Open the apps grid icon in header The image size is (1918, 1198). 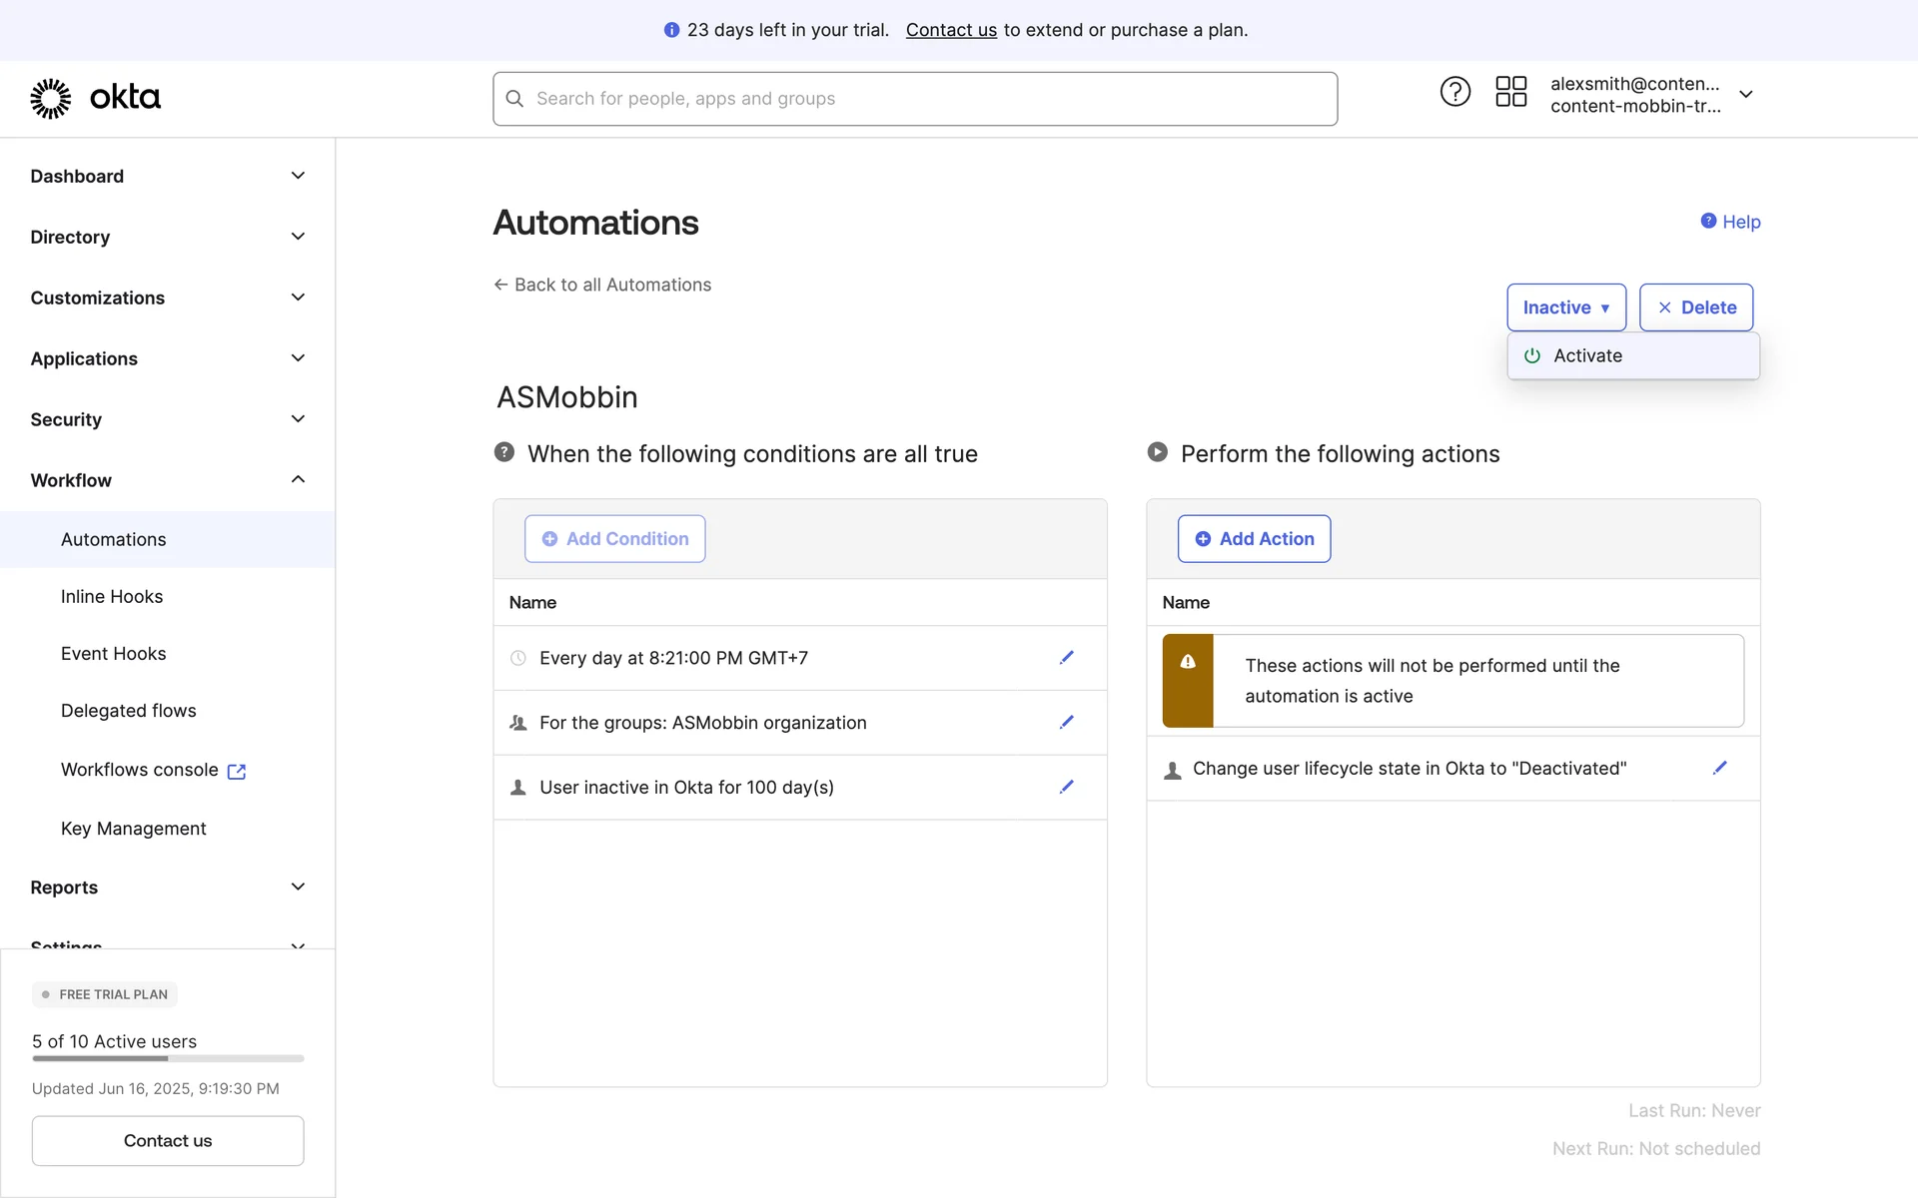1510,92
